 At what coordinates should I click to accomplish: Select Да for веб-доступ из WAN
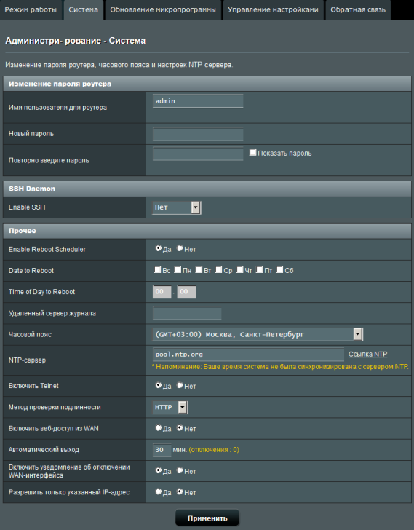(x=159, y=428)
